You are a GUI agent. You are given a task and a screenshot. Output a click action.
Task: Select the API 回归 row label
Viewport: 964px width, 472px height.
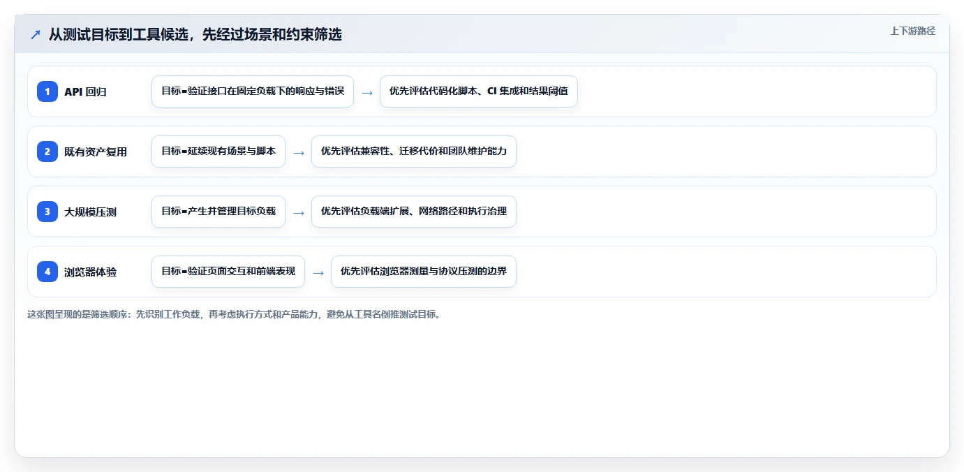click(x=85, y=91)
